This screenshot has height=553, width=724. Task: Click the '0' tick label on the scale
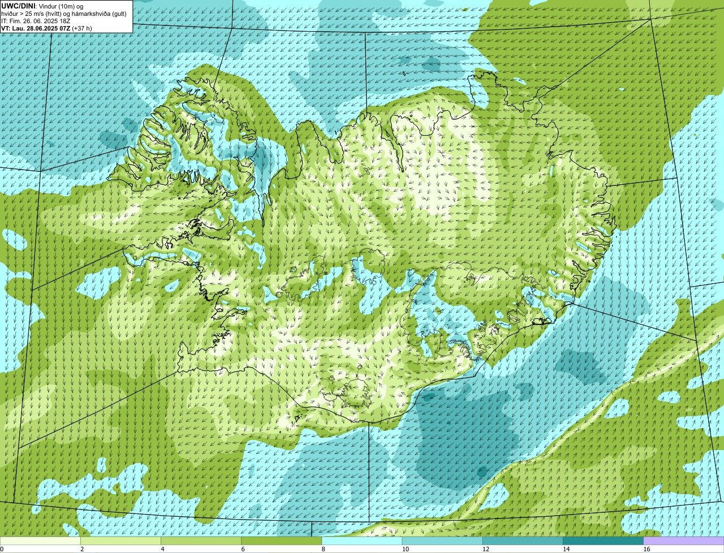2,549
